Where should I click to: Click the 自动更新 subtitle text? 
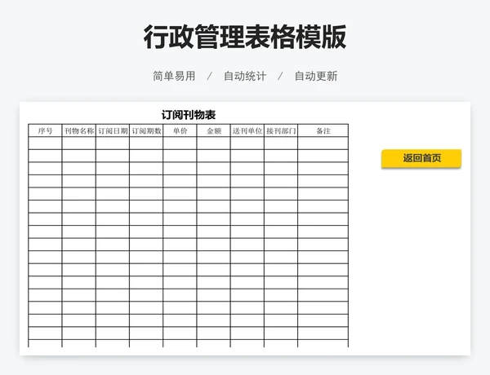click(315, 76)
